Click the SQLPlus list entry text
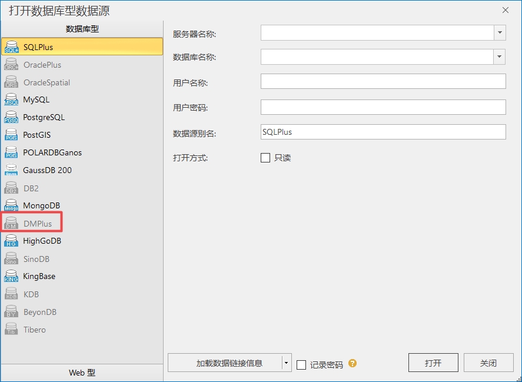This screenshot has width=522, height=382. [38, 47]
